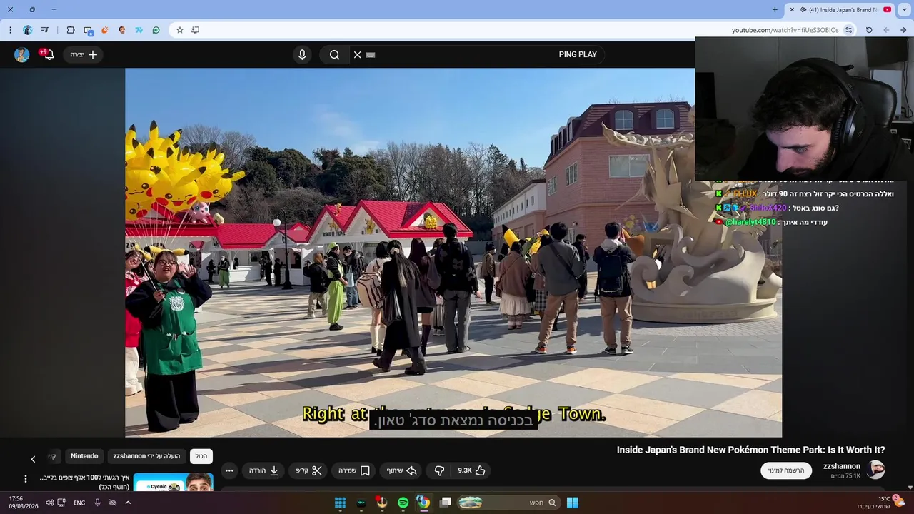
Task: Reload the YouTube page
Action: [869, 30]
